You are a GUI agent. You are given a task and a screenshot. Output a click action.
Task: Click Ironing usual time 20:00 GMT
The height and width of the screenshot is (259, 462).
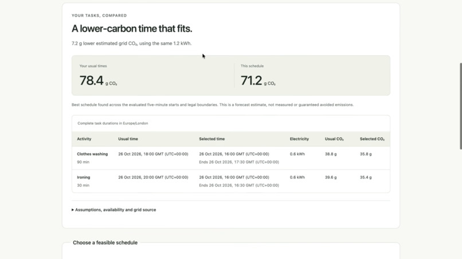coord(153,177)
